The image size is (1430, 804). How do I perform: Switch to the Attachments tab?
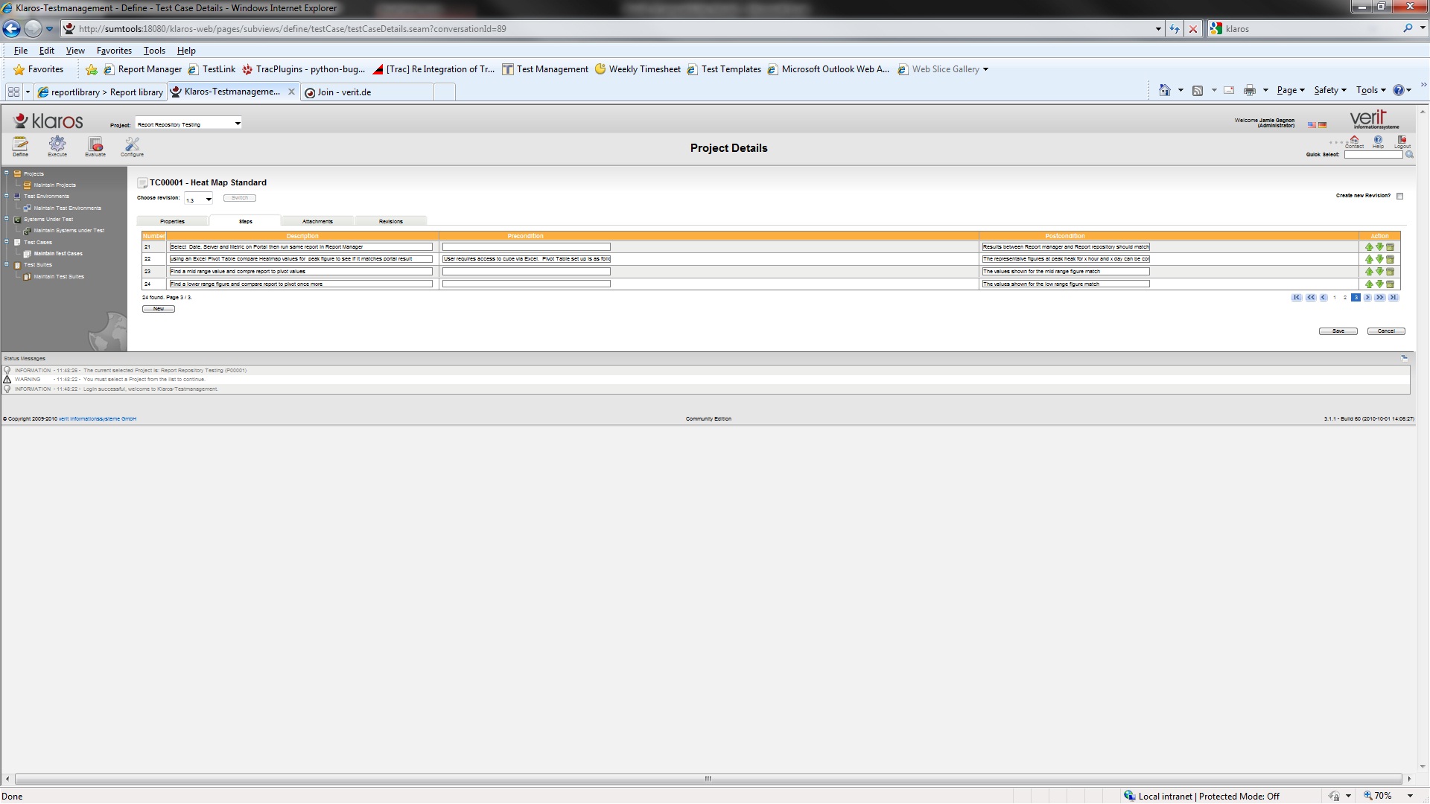[x=317, y=221]
